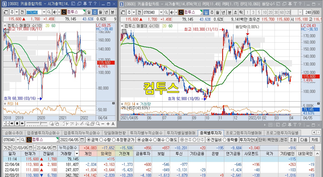Screen dimensions: 323x177
Task: Open 거래량 column dropdown arrow
Action: coord(77,154)
